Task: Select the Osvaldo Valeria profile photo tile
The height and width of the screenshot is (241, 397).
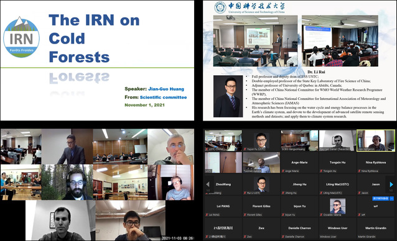Action: (337, 207)
